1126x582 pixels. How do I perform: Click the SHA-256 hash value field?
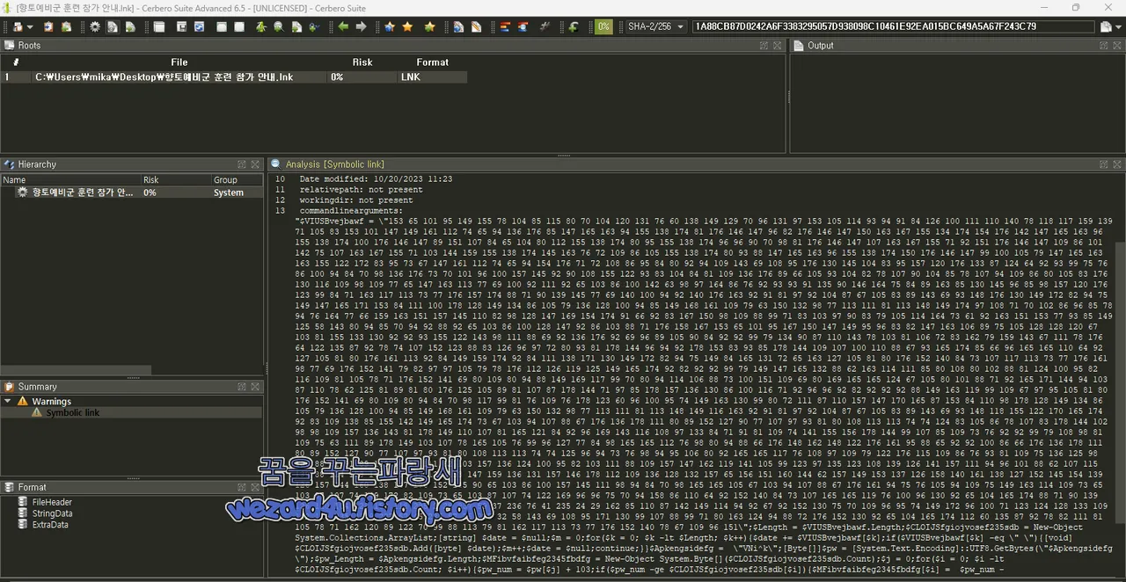pyautogui.click(x=893, y=27)
